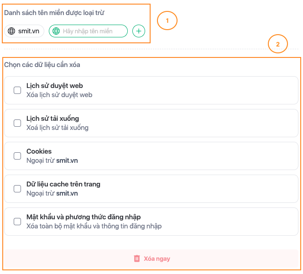This screenshot has width=303, height=274.
Task: Select Mật khẩu và phương thức đăng nhập checkbox
Action: pyautogui.click(x=17, y=222)
